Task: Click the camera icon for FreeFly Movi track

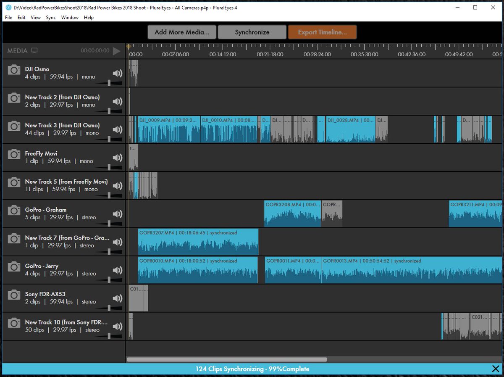Action: [14, 154]
